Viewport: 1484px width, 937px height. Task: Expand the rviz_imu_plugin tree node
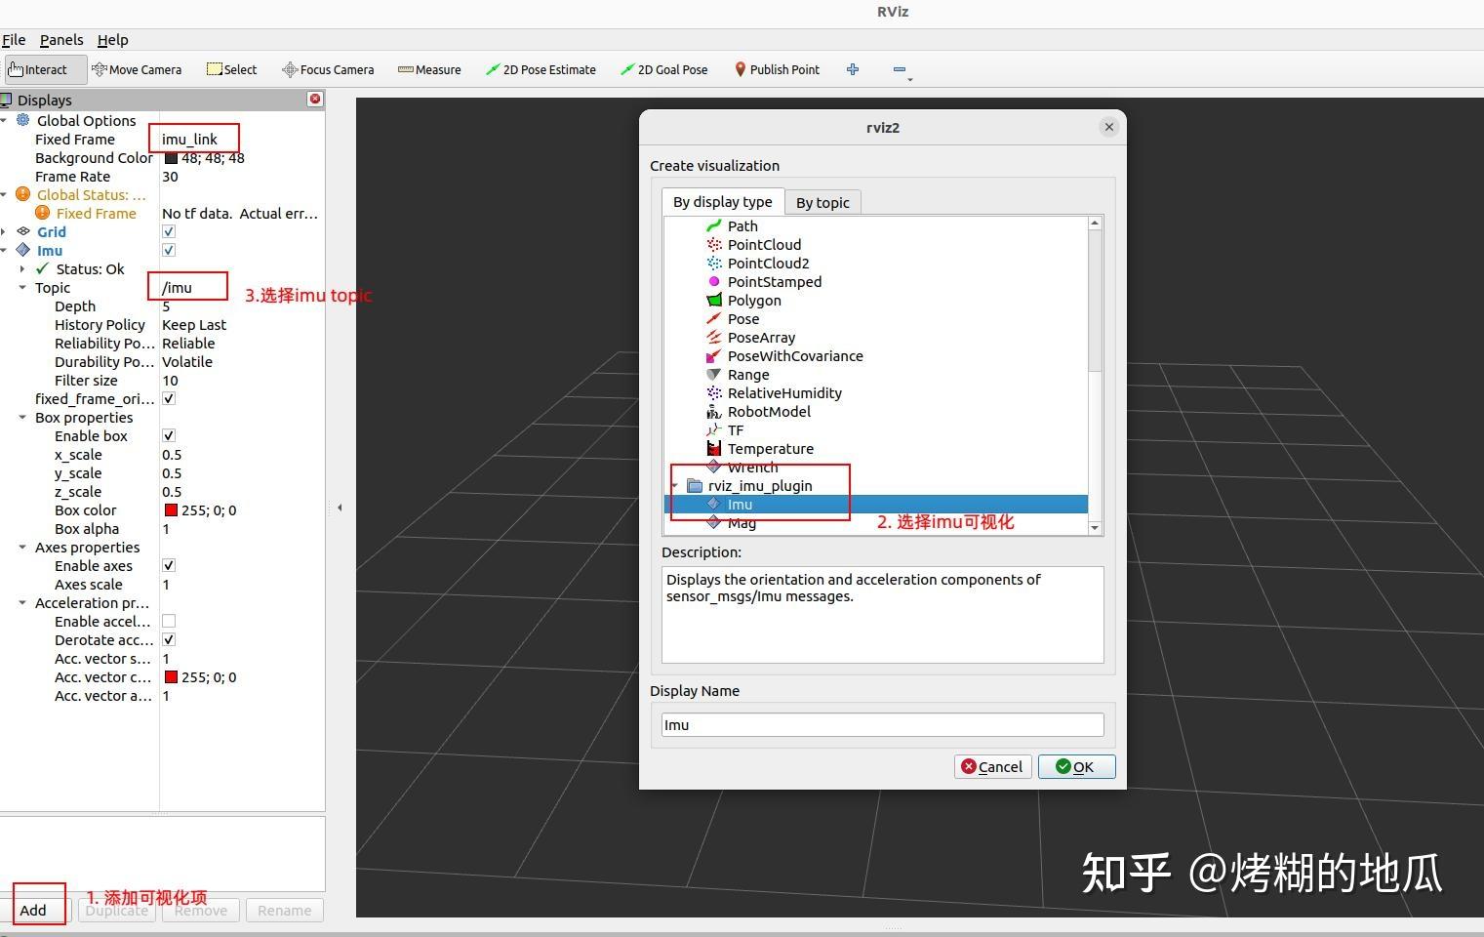click(675, 485)
